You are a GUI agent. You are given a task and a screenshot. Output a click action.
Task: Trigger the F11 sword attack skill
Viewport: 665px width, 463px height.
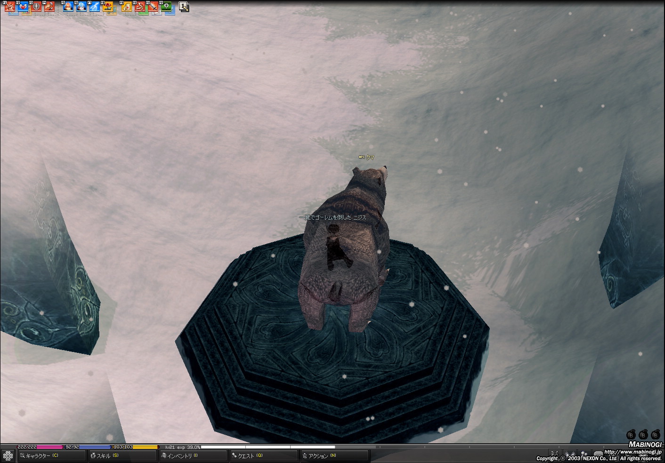tap(154, 7)
